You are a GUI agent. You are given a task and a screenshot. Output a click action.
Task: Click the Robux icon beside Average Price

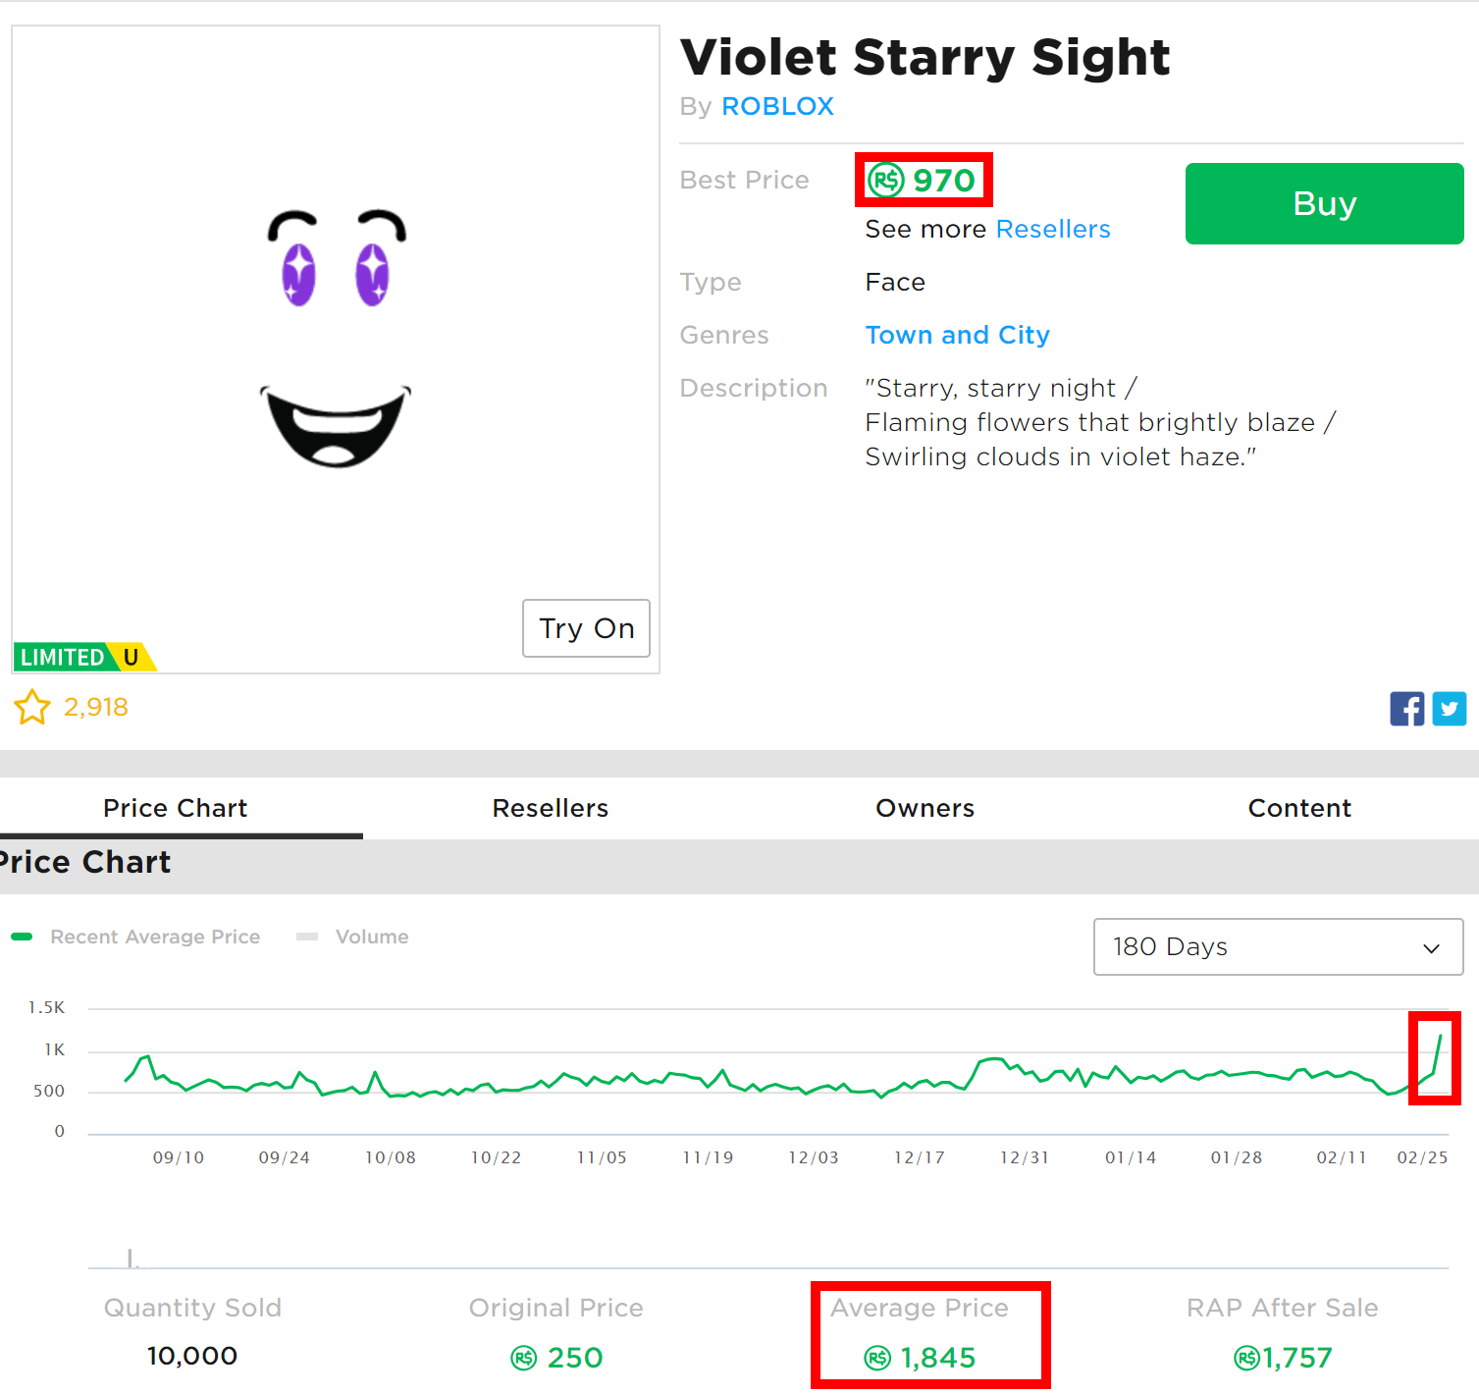point(877,1358)
